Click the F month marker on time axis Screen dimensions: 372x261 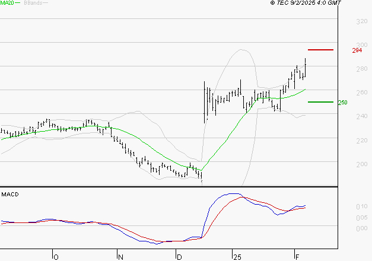[x=297, y=257]
